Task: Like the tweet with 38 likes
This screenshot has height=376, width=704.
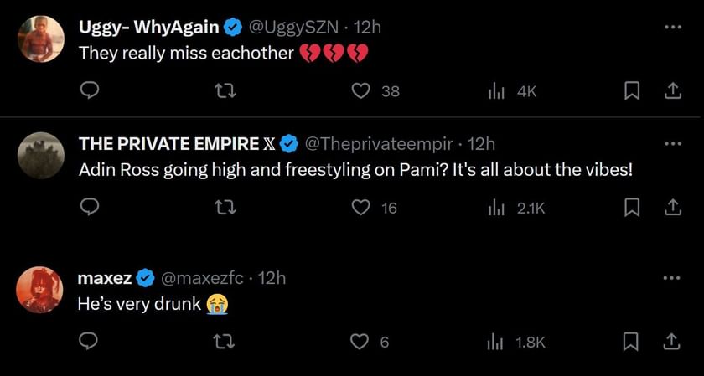Action: click(361, 91)
